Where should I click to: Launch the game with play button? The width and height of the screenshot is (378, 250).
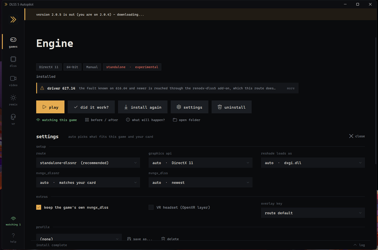click(50, 107)
